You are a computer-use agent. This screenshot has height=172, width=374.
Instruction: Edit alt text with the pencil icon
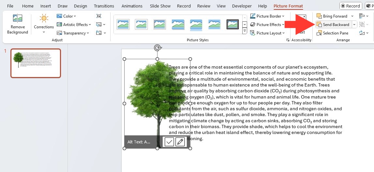click(x=180, y=142)
